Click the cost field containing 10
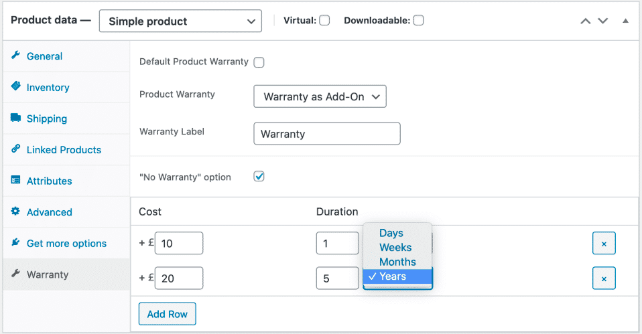The width and height of the screenshot is (642, 334). [x=179, y=243]
